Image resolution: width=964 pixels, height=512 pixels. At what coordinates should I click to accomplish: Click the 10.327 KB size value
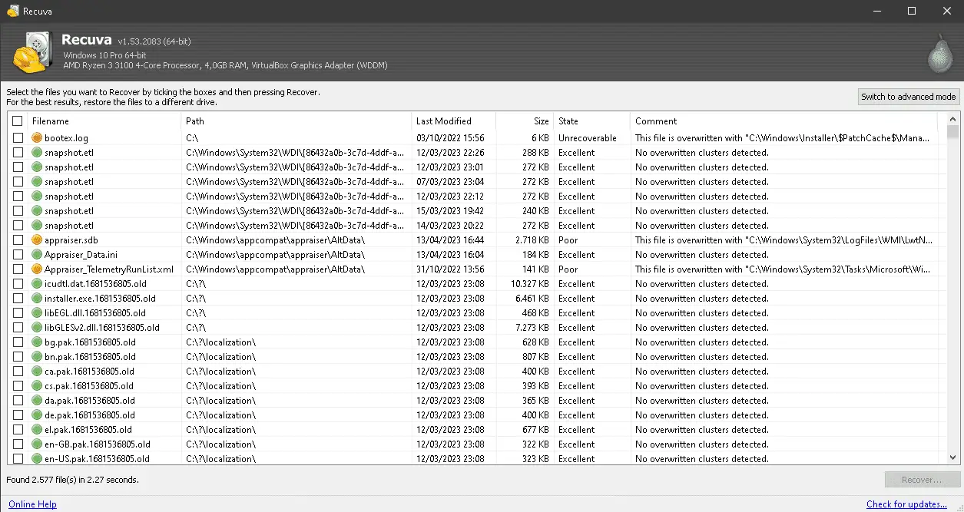pos(530,284)
